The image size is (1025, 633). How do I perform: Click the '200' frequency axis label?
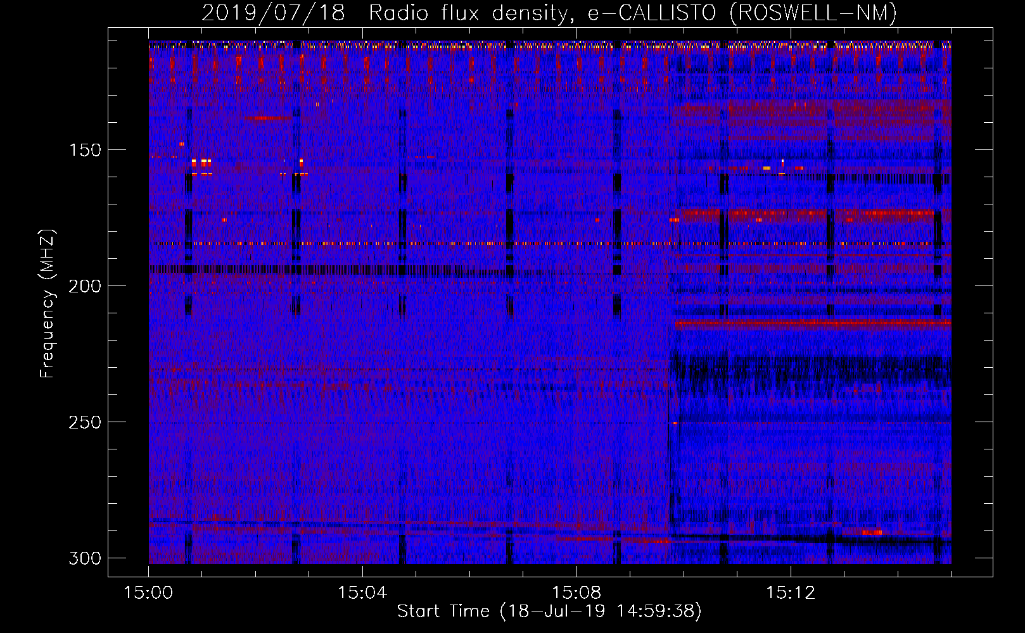(x=85, y=286)
